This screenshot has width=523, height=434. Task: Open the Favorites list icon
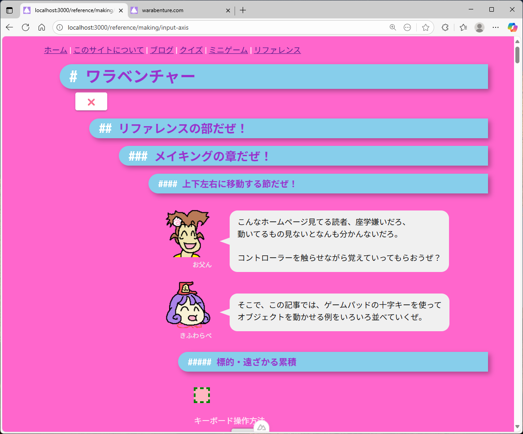point(463,27)
